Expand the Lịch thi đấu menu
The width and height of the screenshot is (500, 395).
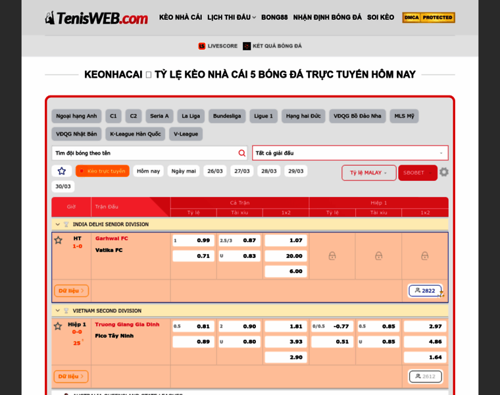tap(232, 18)
